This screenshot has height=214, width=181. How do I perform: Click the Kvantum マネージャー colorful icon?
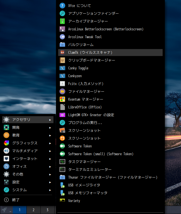(62, 99)
